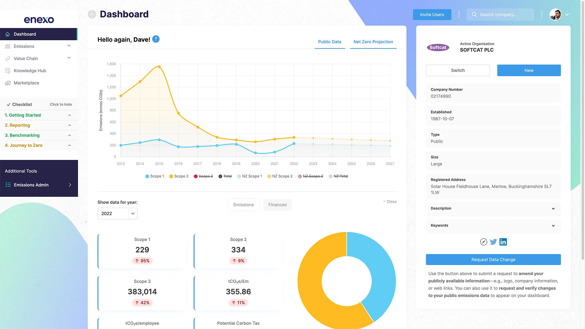Click the Softcat company logo
The height and width of the screenshot is (329, 585).
coord(438,47)
